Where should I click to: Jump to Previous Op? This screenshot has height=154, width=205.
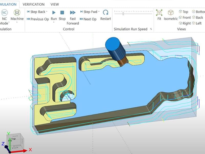tap(38, 19)
